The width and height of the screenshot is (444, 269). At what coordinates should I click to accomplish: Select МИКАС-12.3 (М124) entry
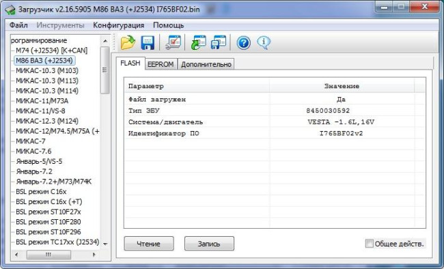pos(47,122)
